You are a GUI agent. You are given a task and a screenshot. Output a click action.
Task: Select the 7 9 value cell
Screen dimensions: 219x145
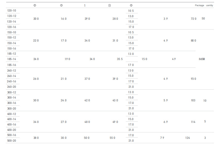[x=162, y=138]
